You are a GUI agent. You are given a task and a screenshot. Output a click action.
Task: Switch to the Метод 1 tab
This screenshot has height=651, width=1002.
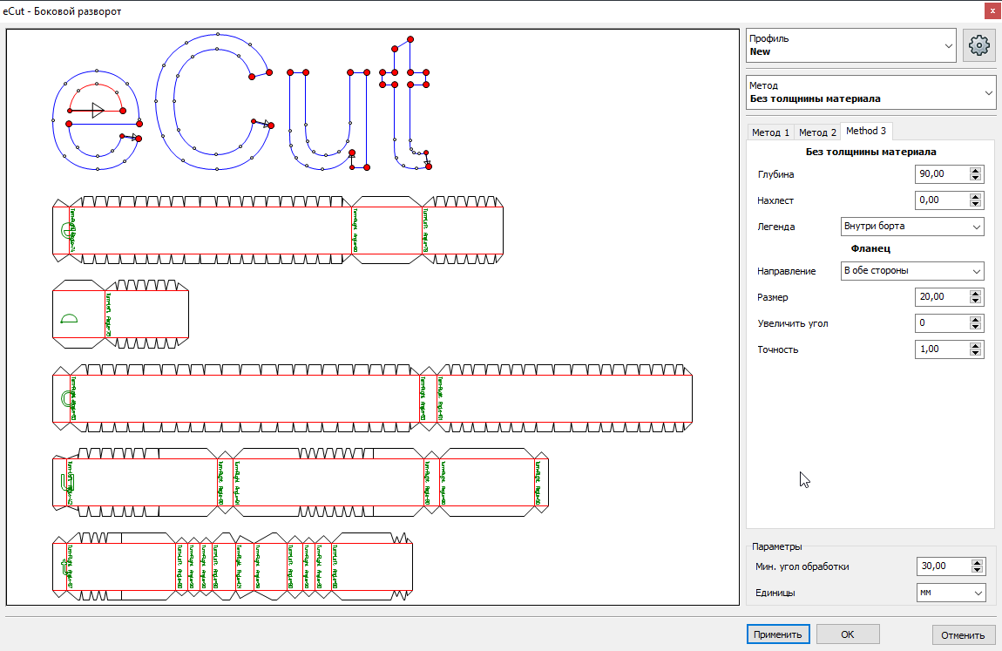pyautogui.click(x=771, y=132)
